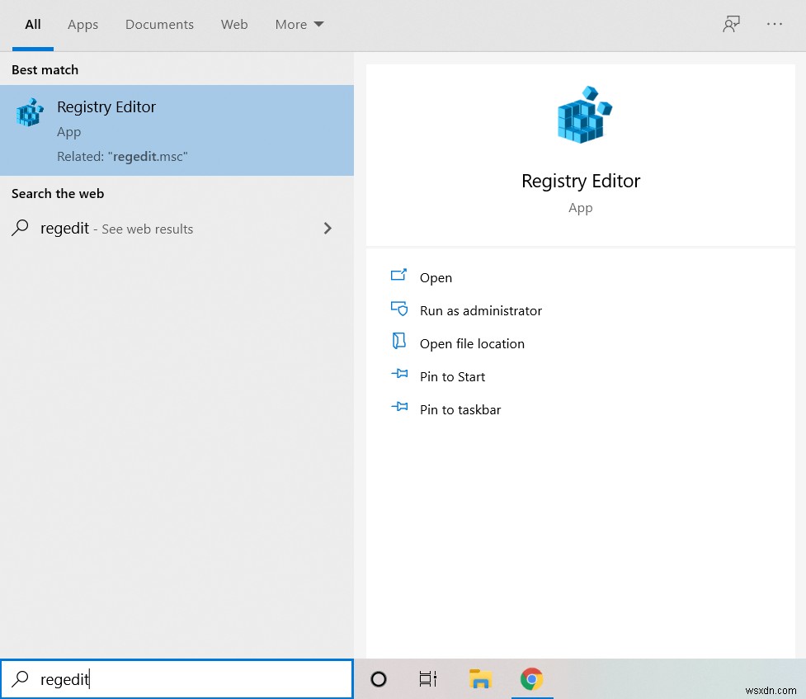Select the Open icon for Registry Editor

(x=399, y=276)
